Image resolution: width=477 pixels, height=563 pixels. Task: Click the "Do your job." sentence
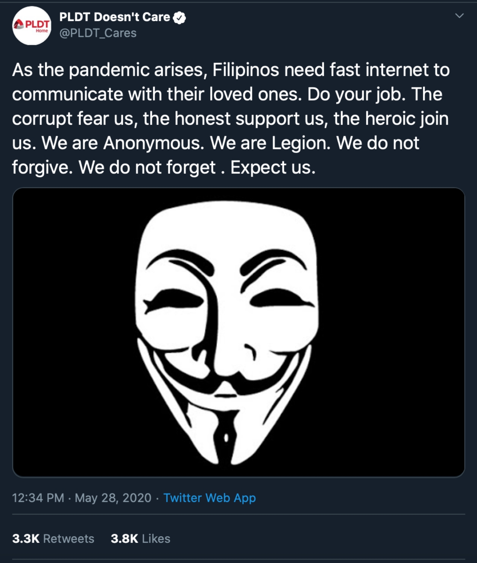[x=356, y=94]
